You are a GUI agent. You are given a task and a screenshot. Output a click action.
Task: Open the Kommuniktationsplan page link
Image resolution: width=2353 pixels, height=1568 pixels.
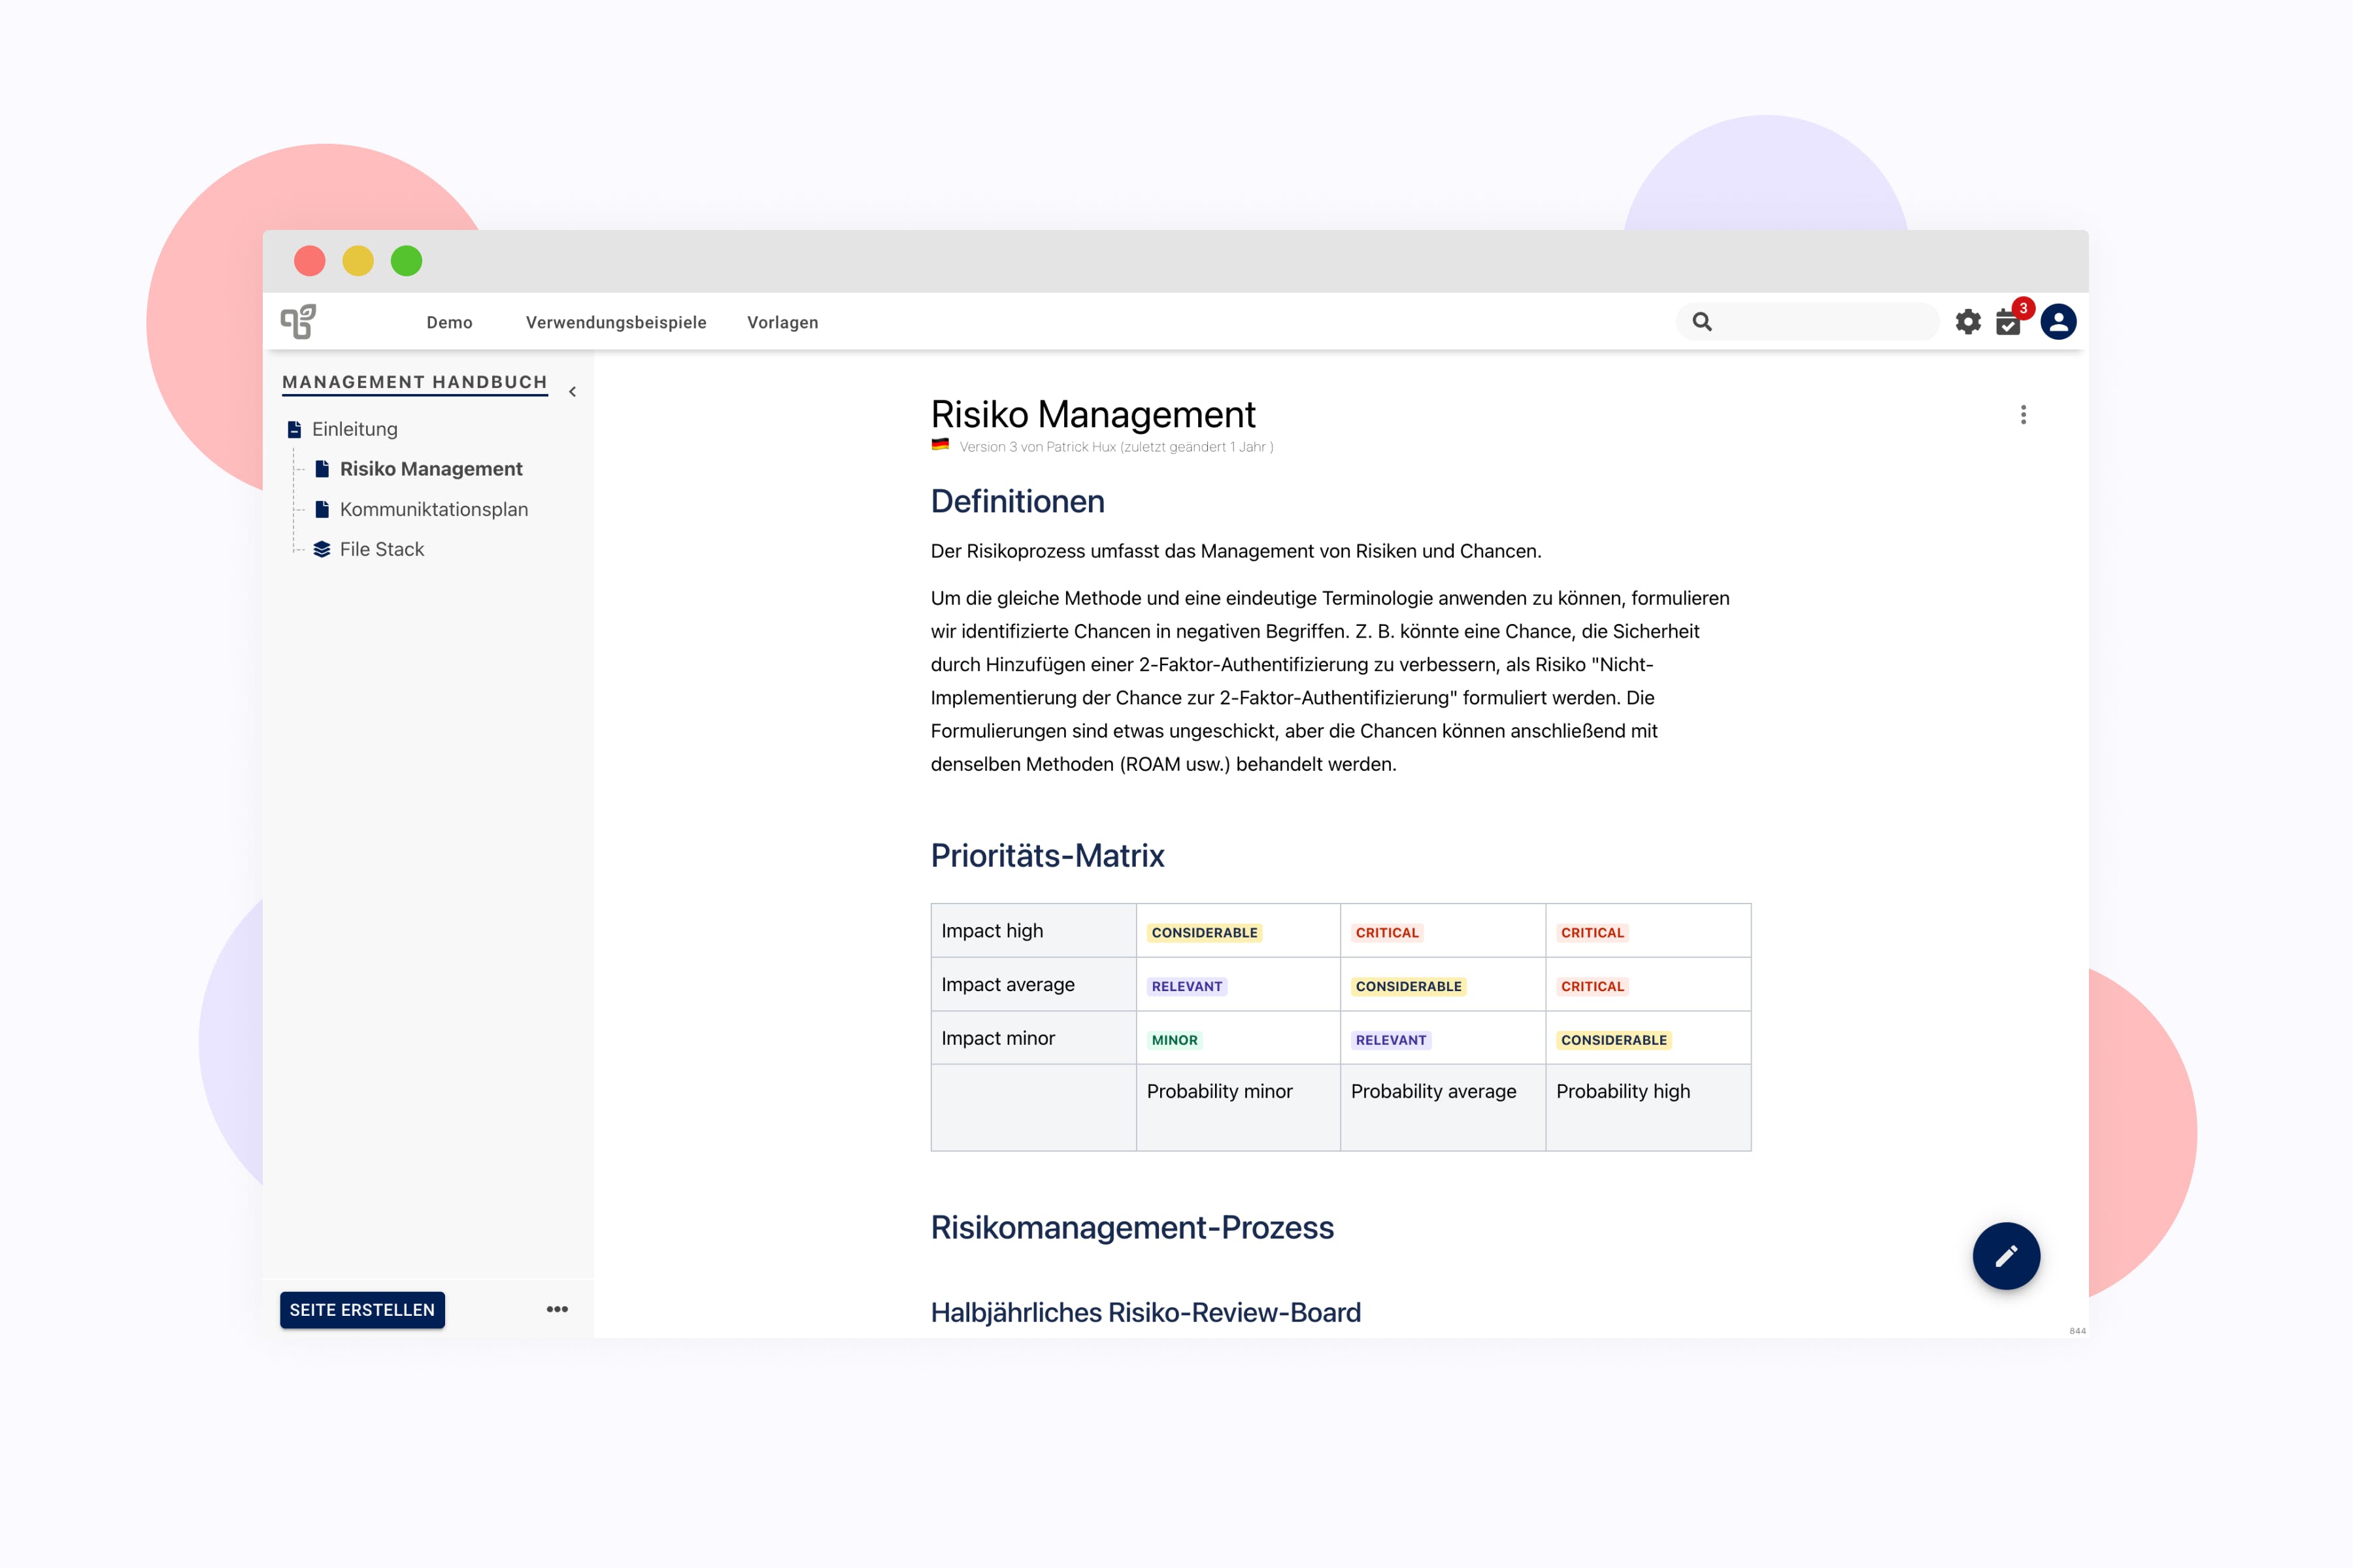pyautogui.click(x=433, y=509)
